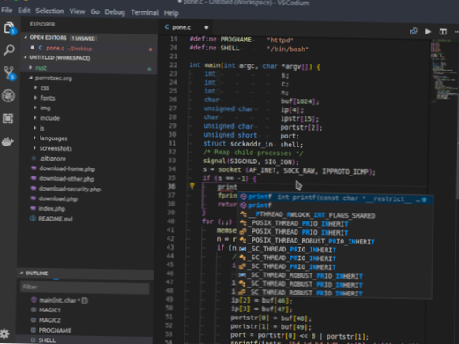459x344 pixels.
Task: Open download-home.php file
Action: (x=67, y=168)
